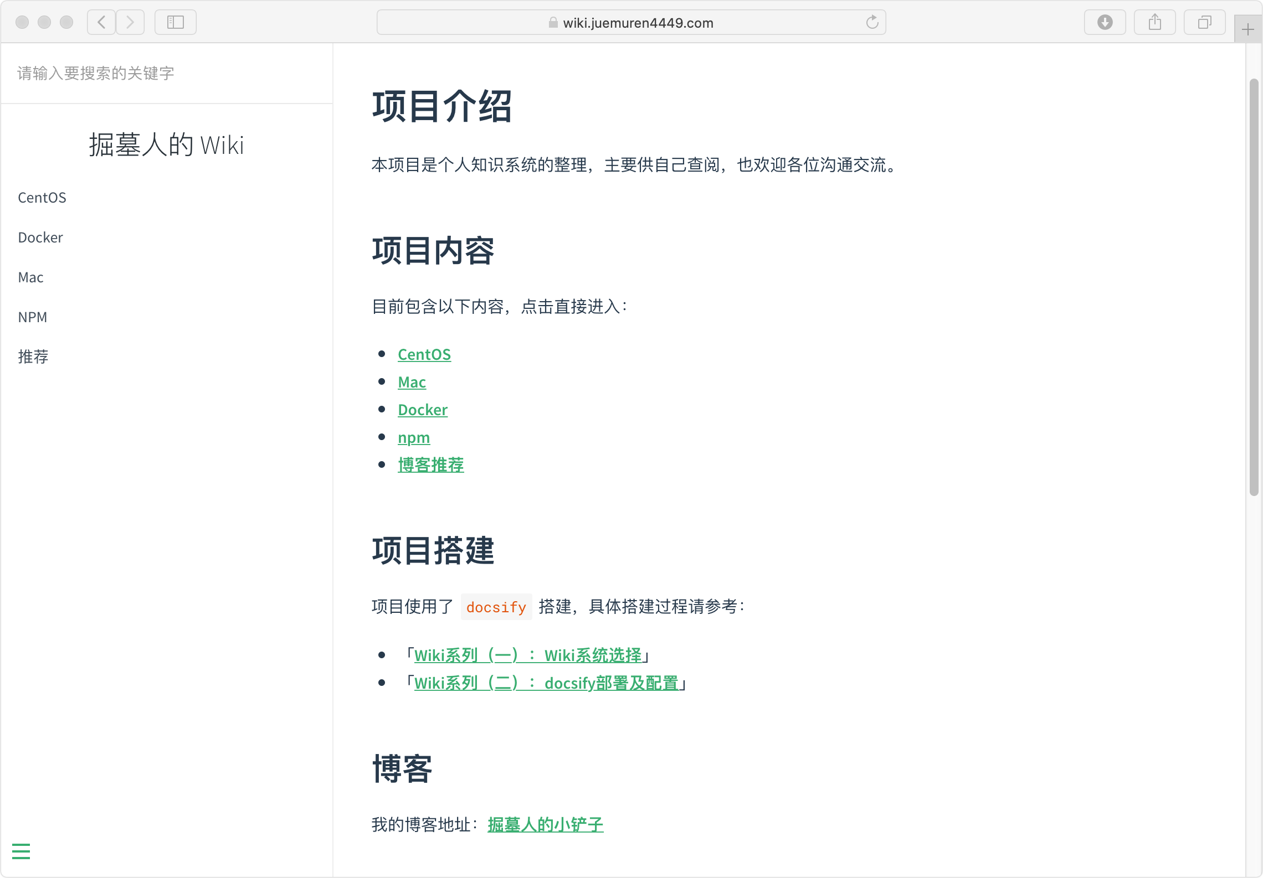Open the downloads button in toolbar
This screenshot has height=878, width=1263.
(1105, 22)
